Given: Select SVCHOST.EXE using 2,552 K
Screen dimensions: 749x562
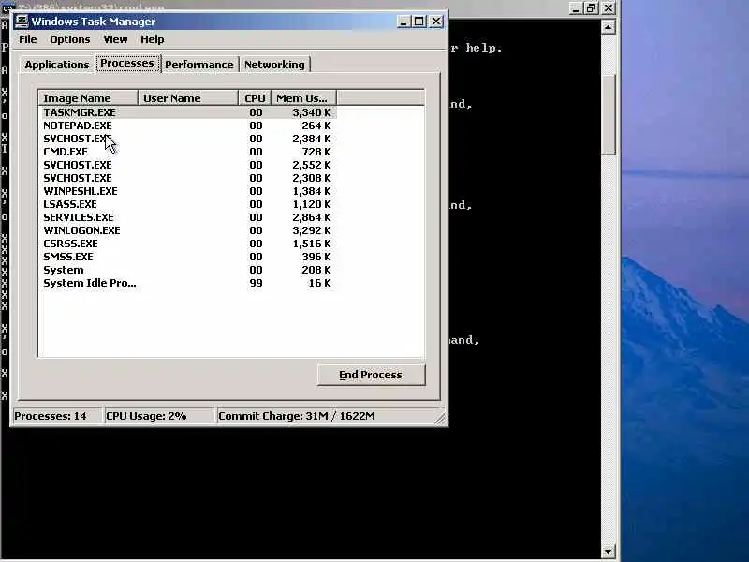Looking at the screenshot, I should coord(187,165).
